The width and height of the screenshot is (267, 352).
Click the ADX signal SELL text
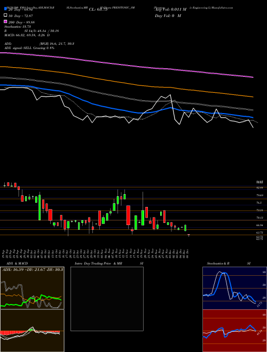[x=29, y=48]
